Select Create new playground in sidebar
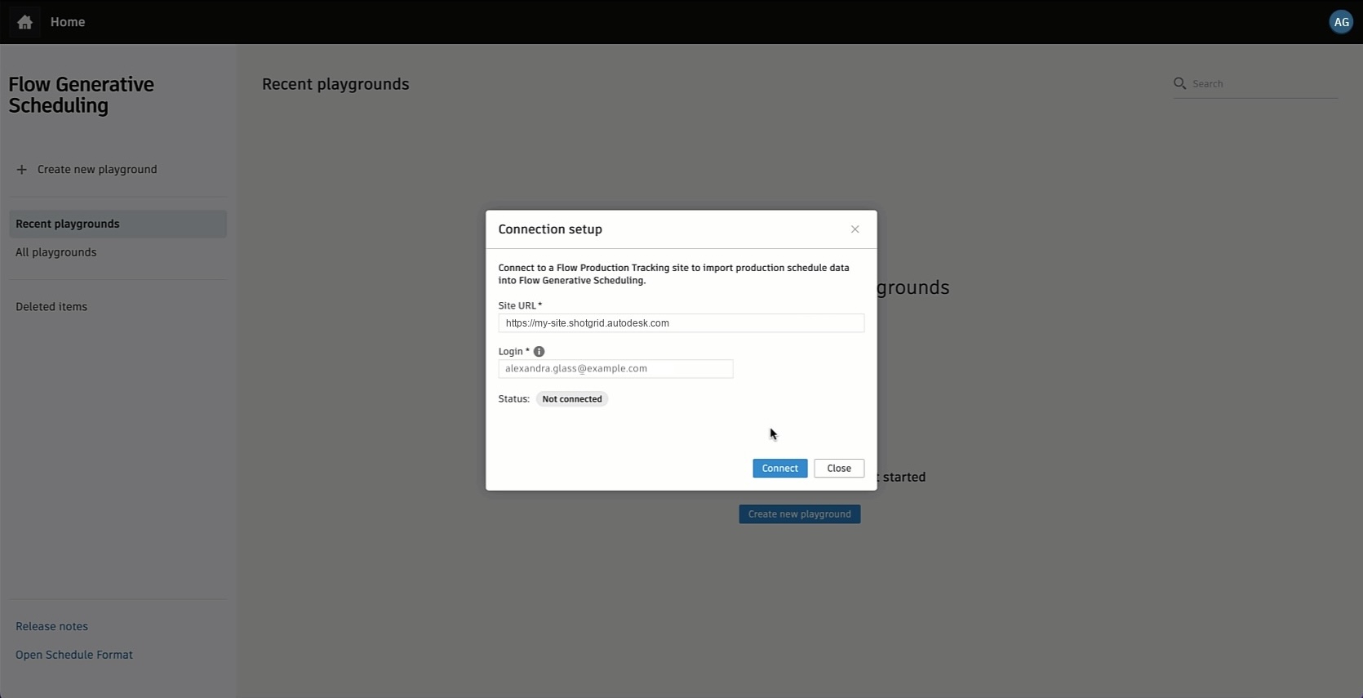 (97, 170)
